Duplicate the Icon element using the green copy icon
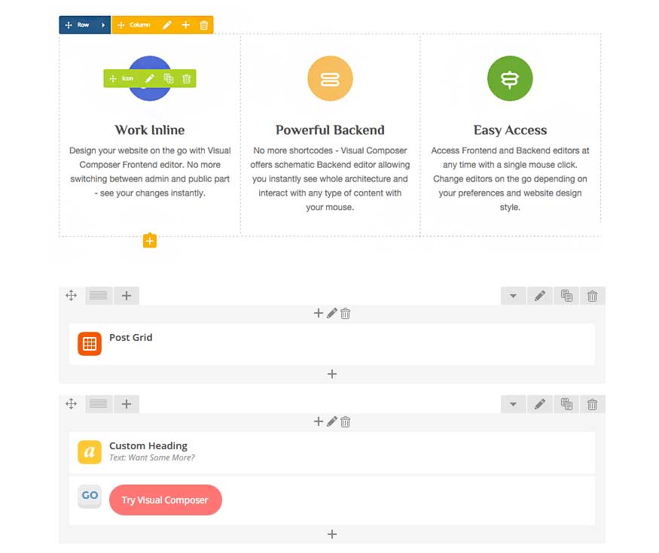Screen dimensions: 659x553 [168, 78]
